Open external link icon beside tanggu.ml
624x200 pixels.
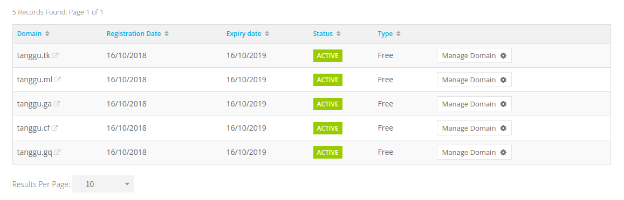(x=58, y=80)
